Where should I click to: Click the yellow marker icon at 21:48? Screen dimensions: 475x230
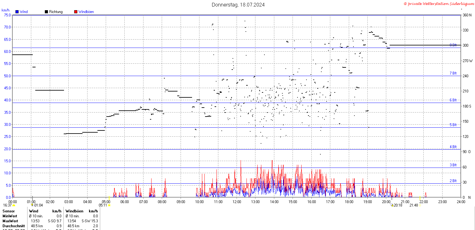coord(420,205)
